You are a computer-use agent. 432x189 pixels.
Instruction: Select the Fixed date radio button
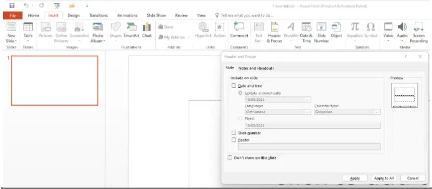(240, 118)
